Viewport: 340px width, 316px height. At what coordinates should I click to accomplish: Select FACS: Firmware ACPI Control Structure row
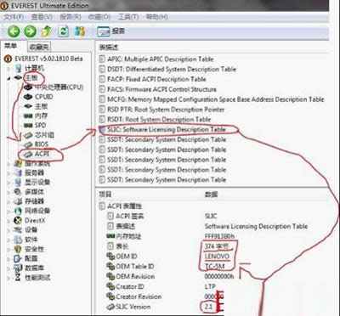click(x=161, y=89)
